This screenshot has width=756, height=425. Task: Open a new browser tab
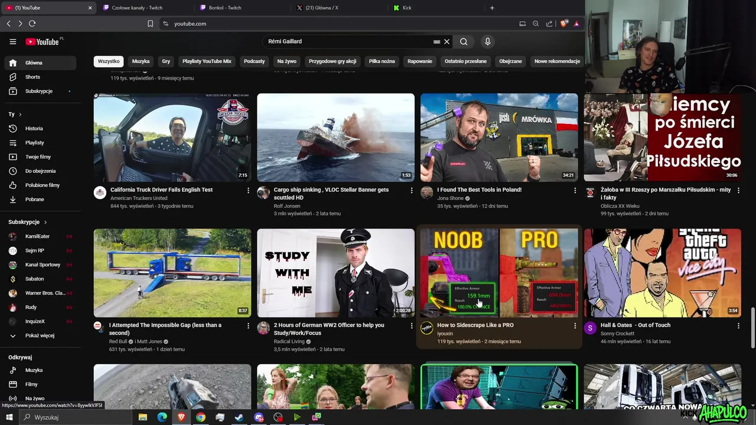pyautogui.click(x=492, y=8)
